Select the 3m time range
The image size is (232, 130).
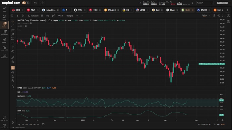[x=27, y=124]
